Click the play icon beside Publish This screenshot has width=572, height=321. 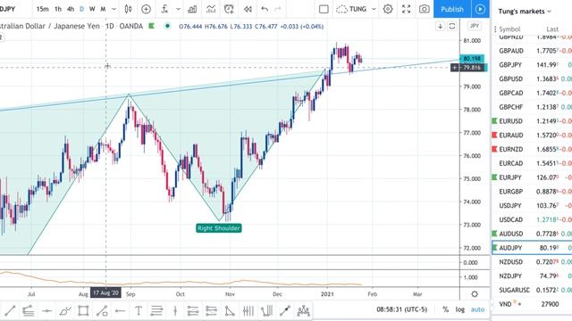tap(480, 9)
